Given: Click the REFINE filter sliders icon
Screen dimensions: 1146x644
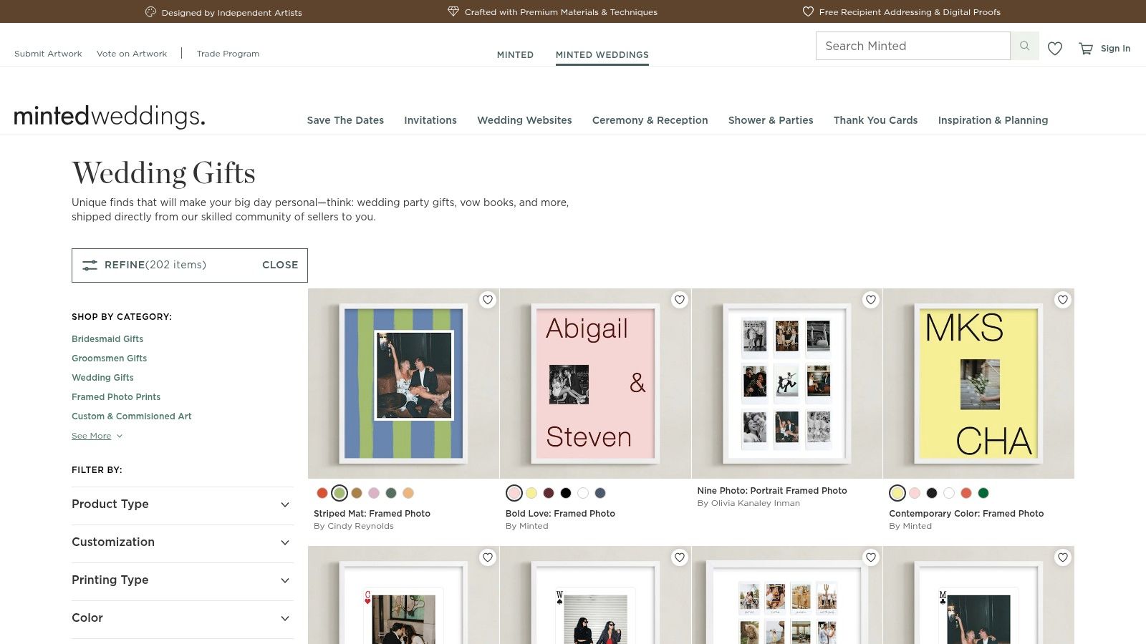Looking at the screenshot, I should click(x=90, y=265).
